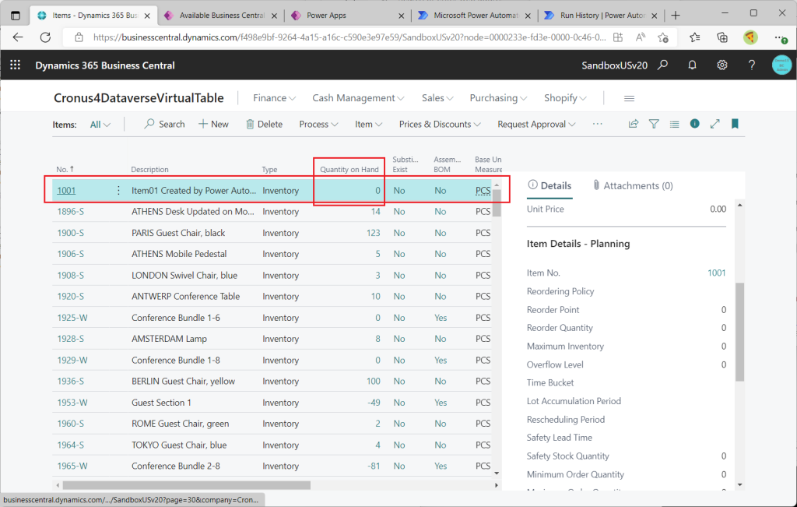The height and width of the screenshot is (507, 797).
Task: Expand the Request Approval menu
Action: pyautogui.click(x=536, y=124)
